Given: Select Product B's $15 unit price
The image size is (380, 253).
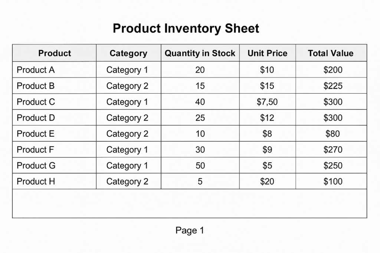Looking at the screenshot, I should click(267, 86).
